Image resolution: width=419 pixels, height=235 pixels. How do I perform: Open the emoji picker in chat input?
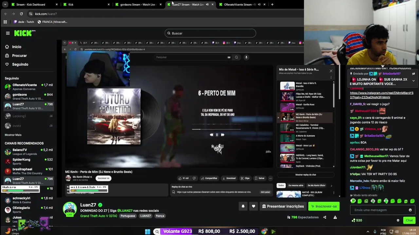pyautogui.click(x=410, y=210)
